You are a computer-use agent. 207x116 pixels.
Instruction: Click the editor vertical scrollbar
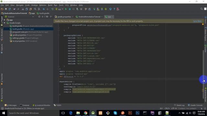tap(203, 74)
